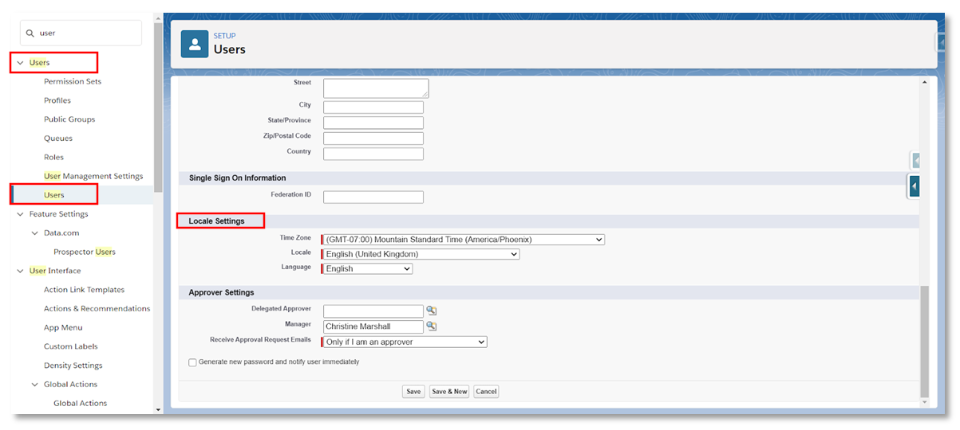
Task: Open Profiles in sidebar
Action: point(57,100)
